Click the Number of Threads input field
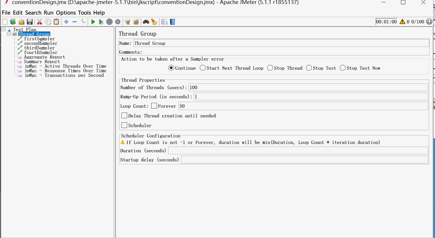The height and width of the screenshot is (238, 435). [308, 87]
